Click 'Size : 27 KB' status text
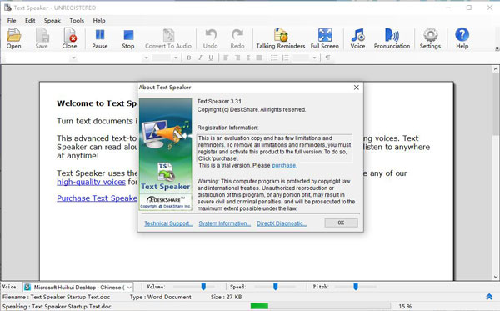500x311 pixels. [226, 297]
